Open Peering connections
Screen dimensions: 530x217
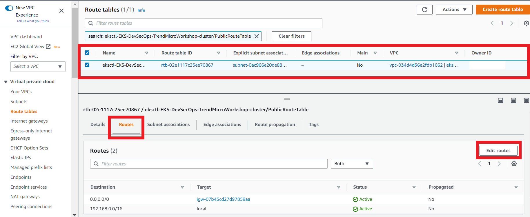pyautogui.click(x=31, y=206)
